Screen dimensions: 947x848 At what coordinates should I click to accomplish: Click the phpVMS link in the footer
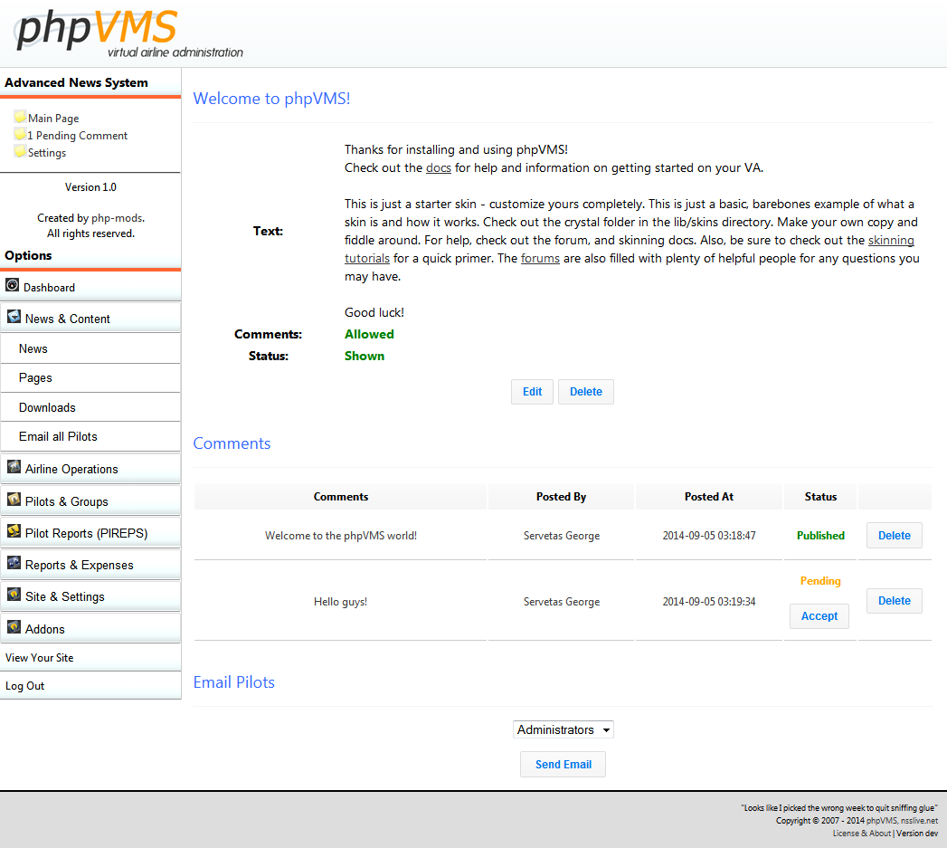pyautogui.click(x=882, y=821)
